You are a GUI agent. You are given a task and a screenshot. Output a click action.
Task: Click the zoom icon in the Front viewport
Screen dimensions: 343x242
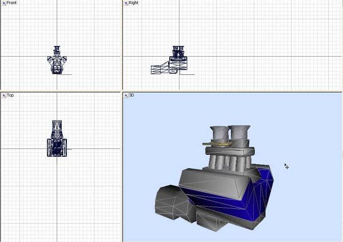click(4, 3)
